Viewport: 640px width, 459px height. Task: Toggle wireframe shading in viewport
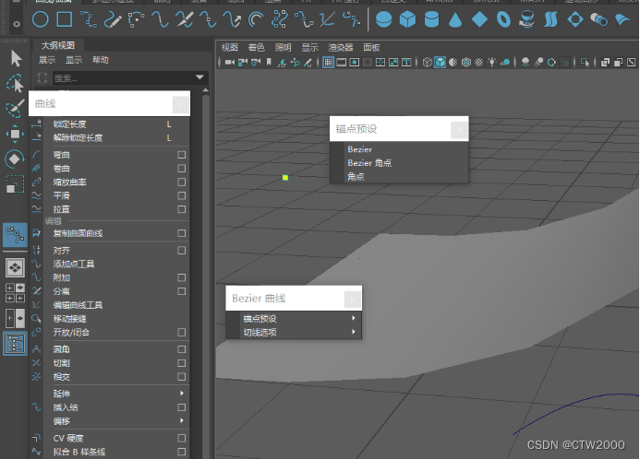(427, 63)
